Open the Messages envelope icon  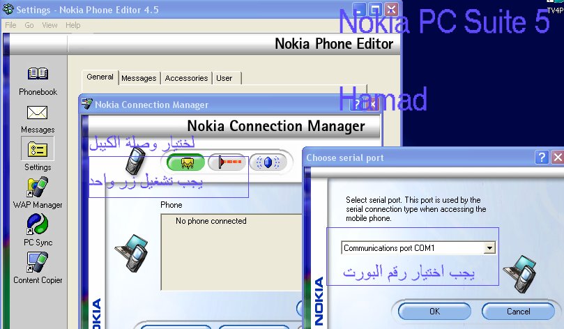tap(38, 112)
